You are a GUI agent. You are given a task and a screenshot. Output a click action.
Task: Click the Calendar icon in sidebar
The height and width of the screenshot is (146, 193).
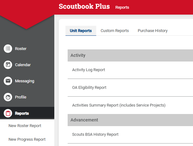pyautogui.click(x=8, y=65)
